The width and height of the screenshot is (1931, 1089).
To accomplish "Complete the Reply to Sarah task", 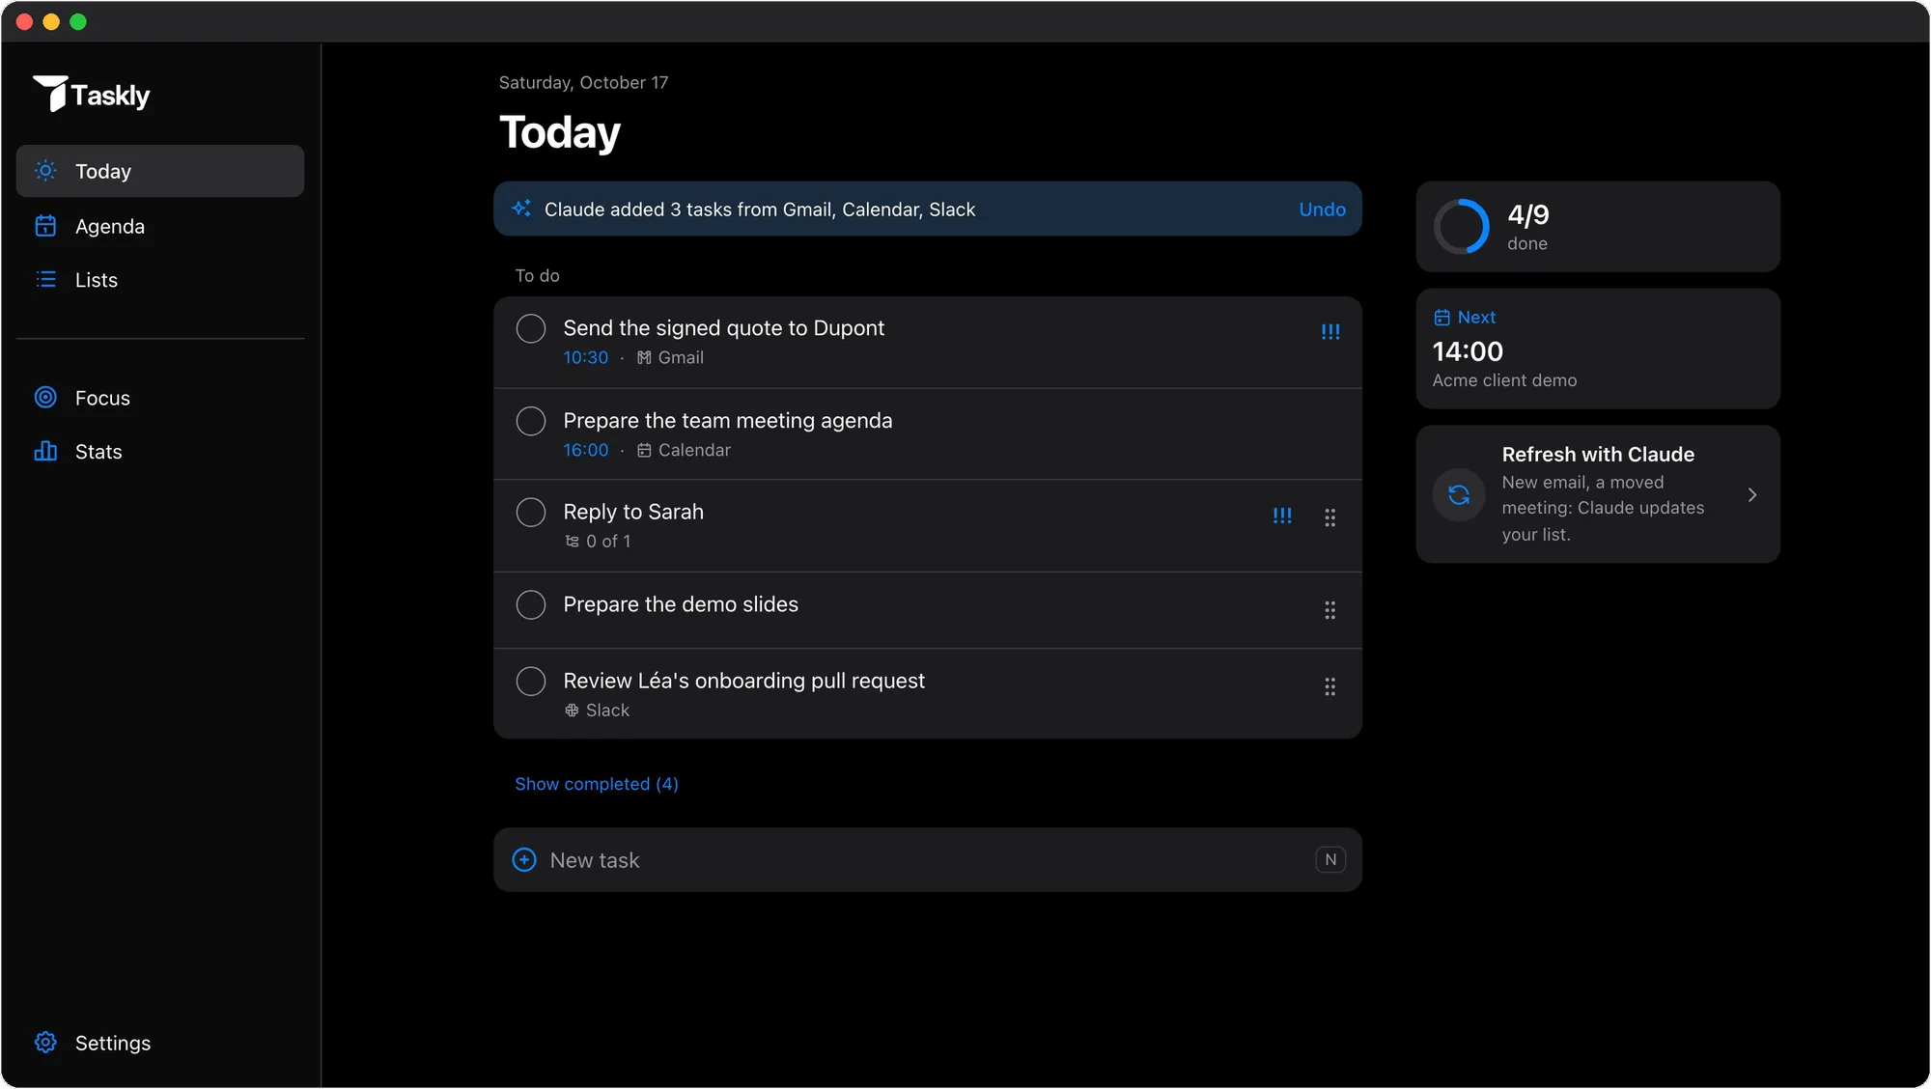I will (531, 512).
